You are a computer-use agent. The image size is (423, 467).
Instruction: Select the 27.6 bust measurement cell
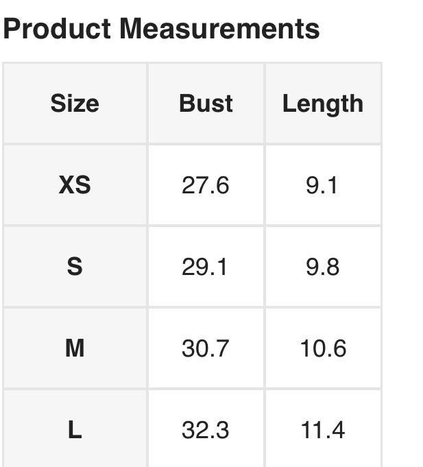pos(206,185)
